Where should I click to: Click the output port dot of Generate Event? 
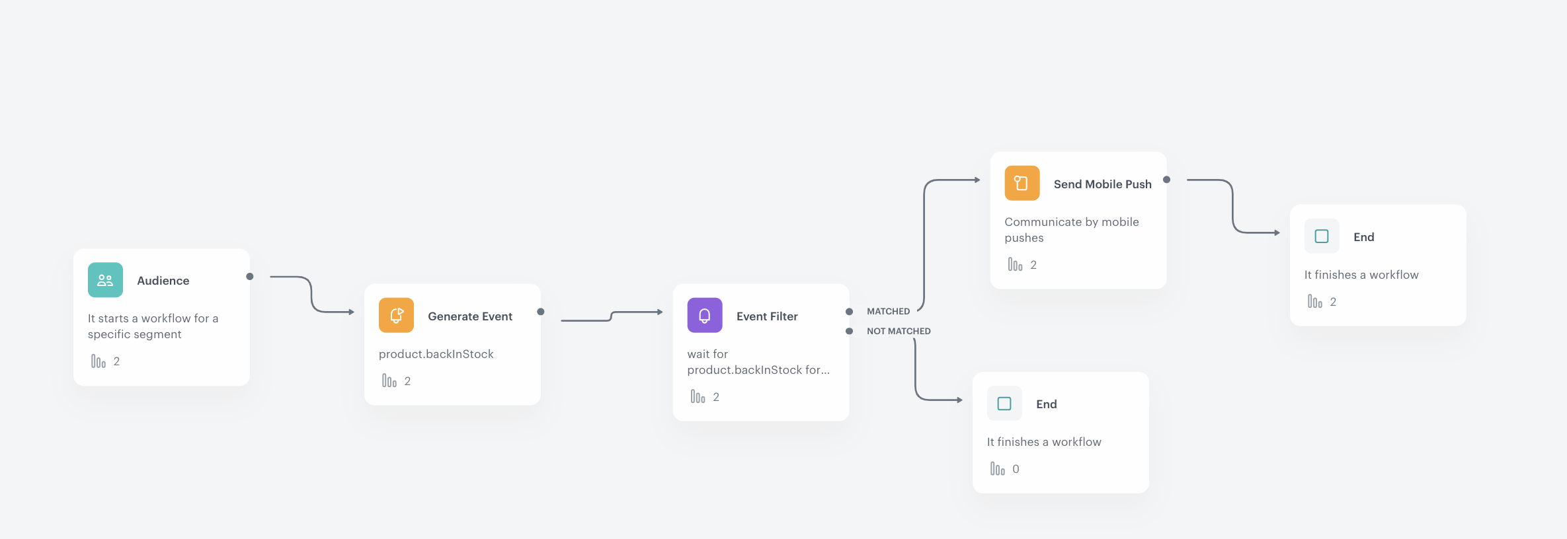(541, 312)
